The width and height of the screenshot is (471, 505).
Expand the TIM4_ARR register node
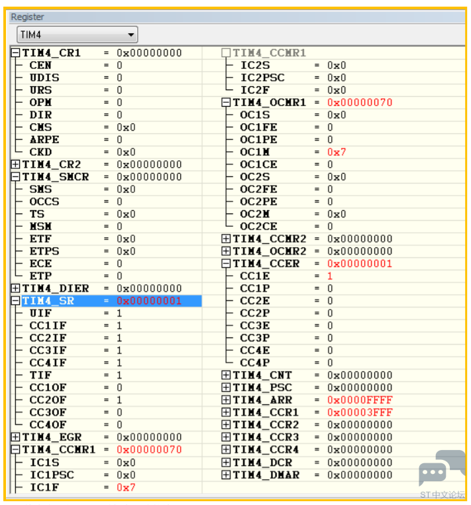(x=226, y=400)
